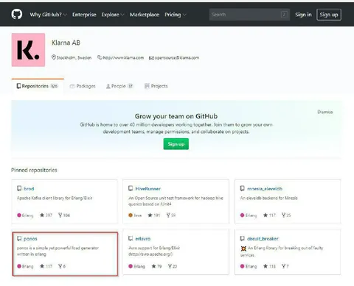Image resolution: width=354 pixels, height=286 pixels.
Task: Open the erlavro repository link
Action: tap(143, 238)
